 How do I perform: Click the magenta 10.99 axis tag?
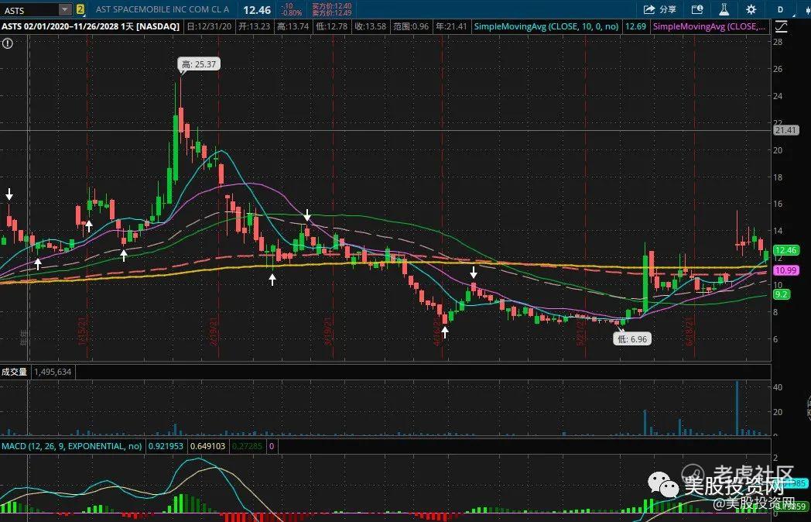[x=785, y=270]
